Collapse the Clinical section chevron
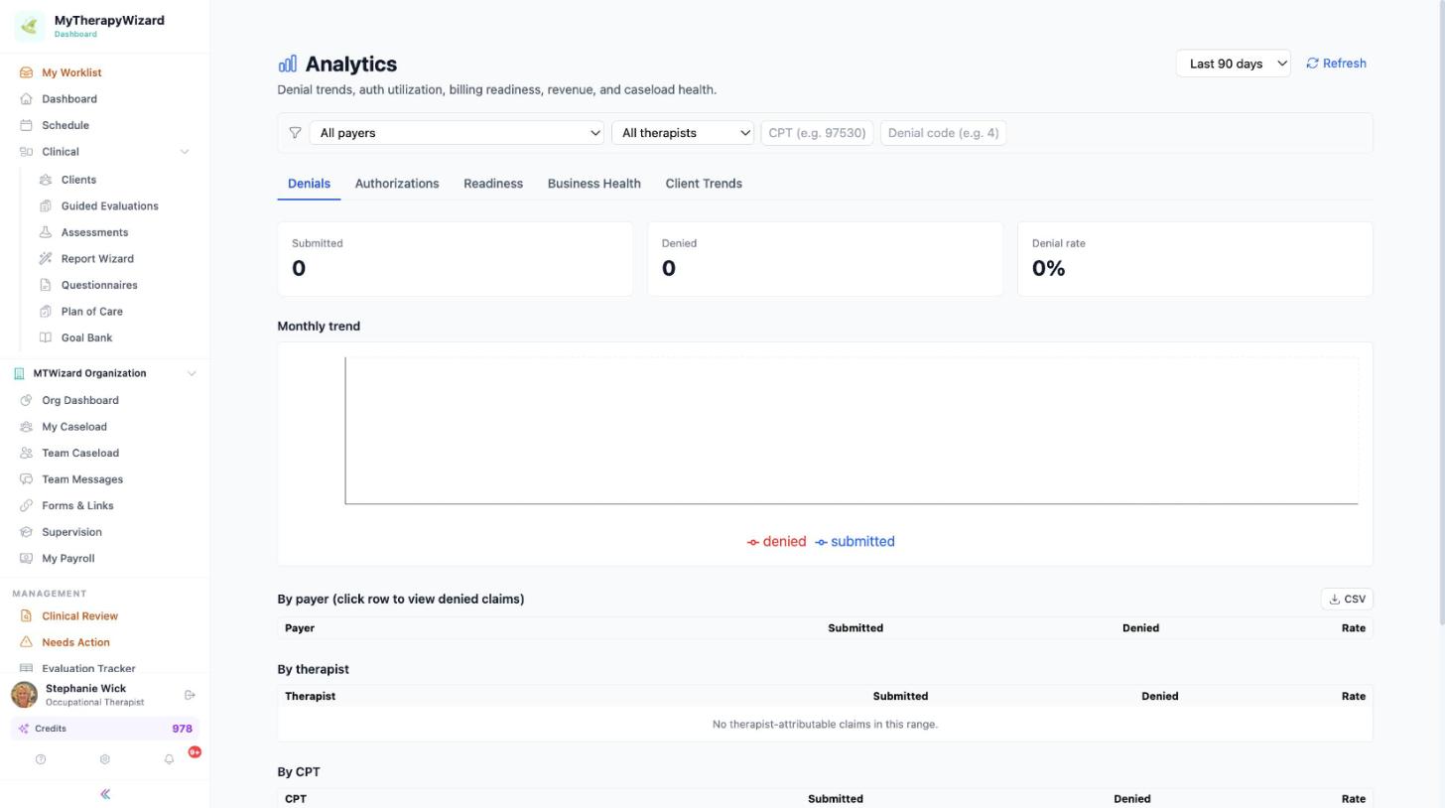Image resolution: width=1445 pixels, height=808 pixels. point(184,152)
